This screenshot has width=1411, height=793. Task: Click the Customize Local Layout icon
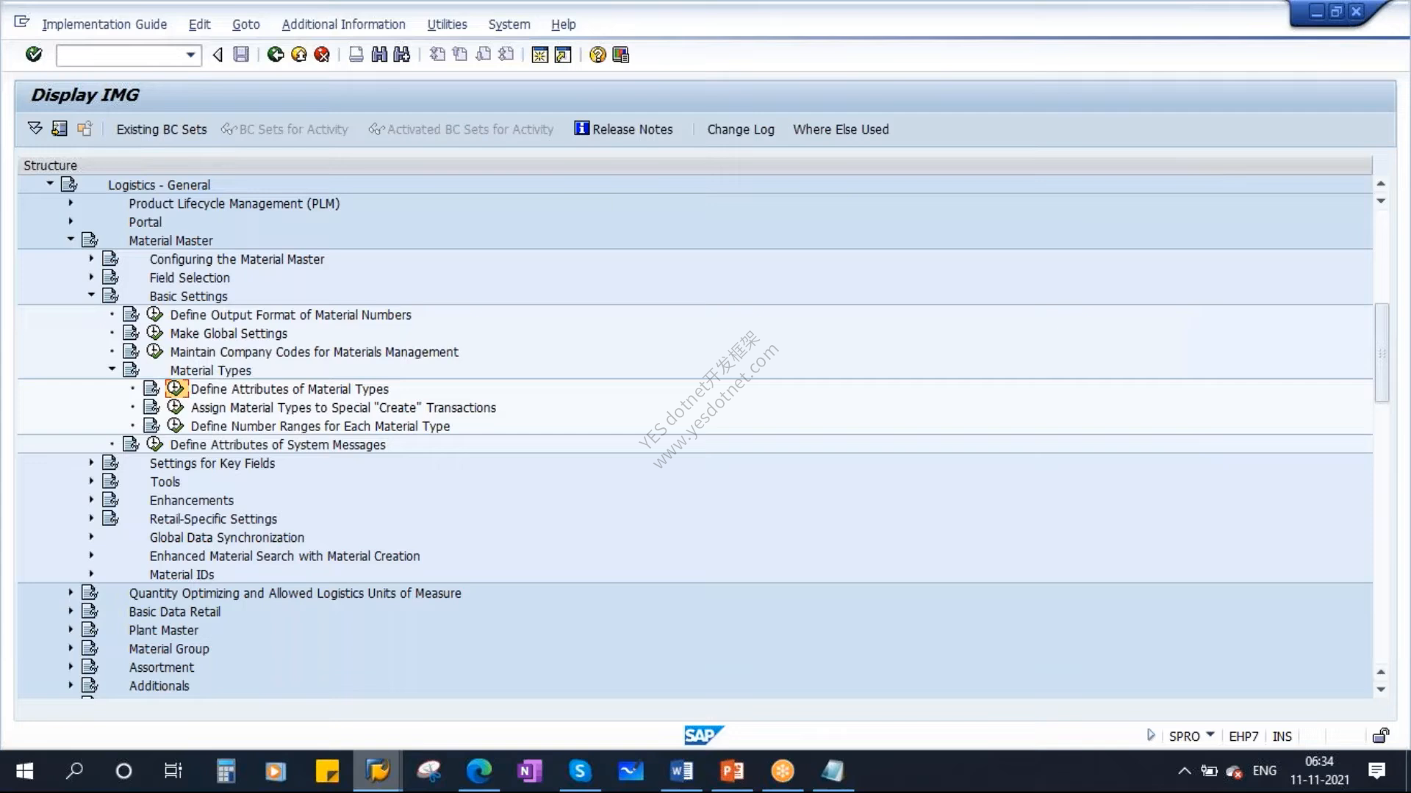coord(621,55)
